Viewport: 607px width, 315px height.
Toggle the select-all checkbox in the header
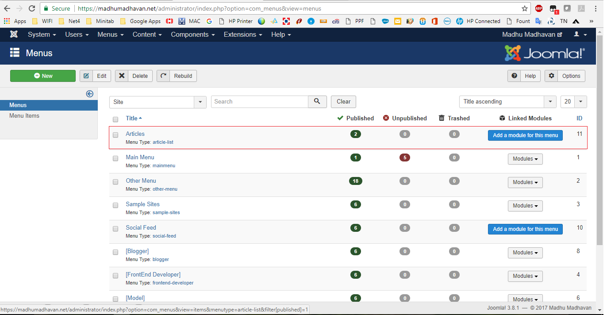[115, 119]
